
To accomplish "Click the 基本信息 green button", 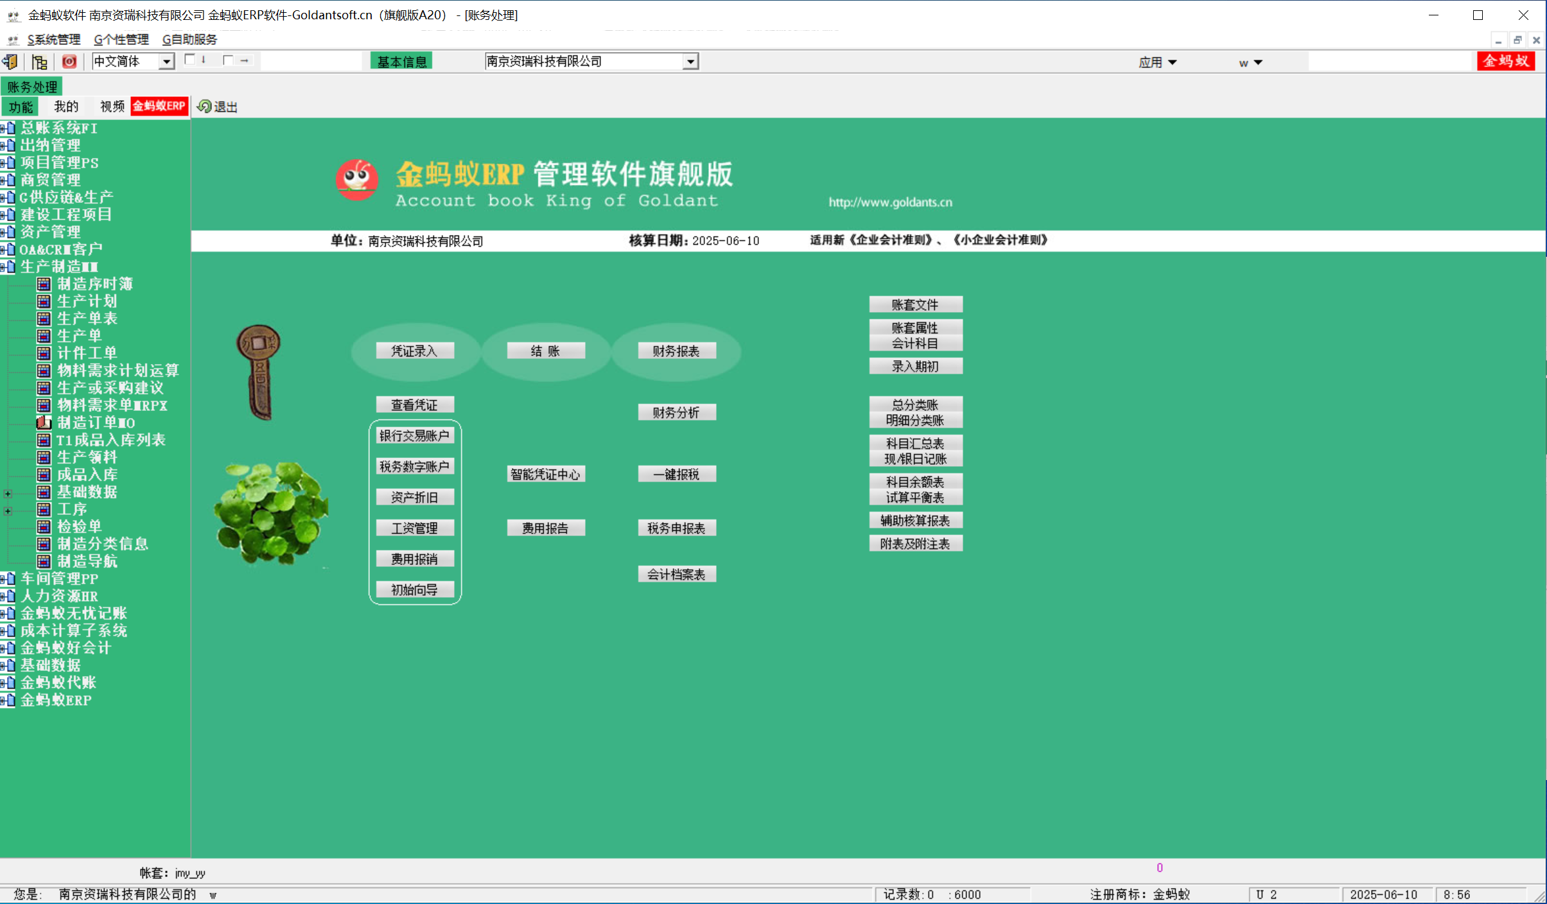I will click(x=401, y=62).
